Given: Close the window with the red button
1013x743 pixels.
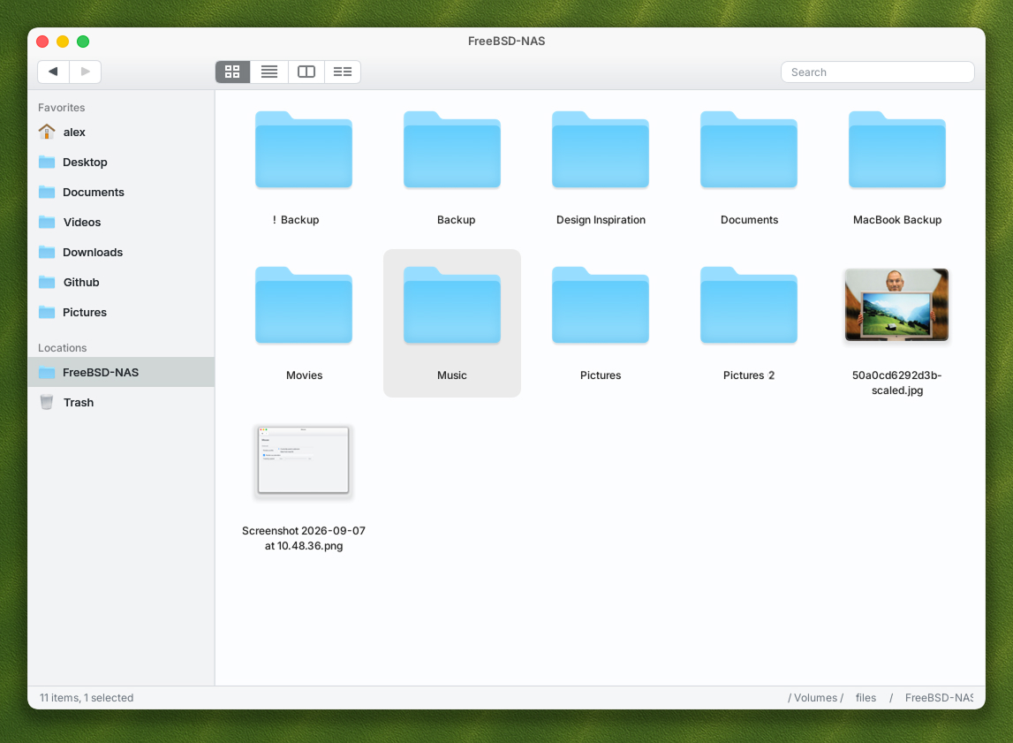Looking at the screenshot, I should point(42,42).
